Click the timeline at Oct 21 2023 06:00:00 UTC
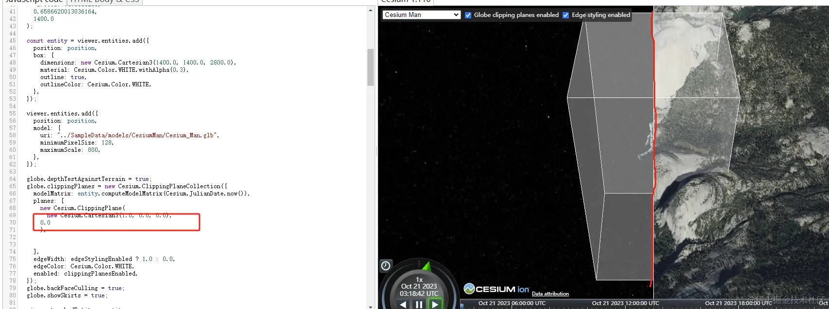The image size is (829, 309). coord(512,303)
